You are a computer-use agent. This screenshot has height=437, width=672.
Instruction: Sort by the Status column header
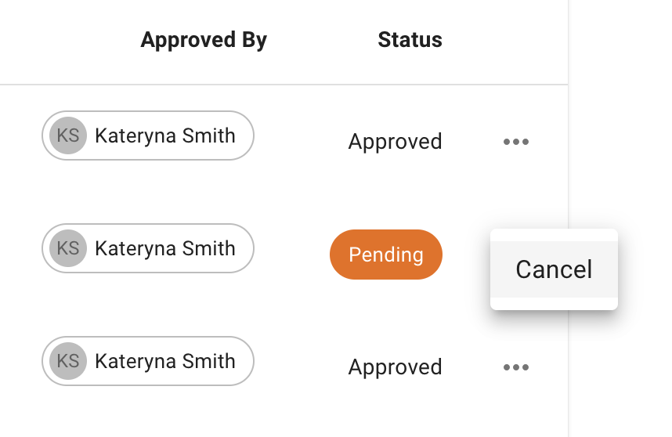coord(410,40)
